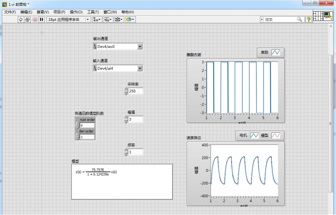Toggle the 电机 plot legend line sample
The height and width of the screenshot is (215, 336).
click(255, 136)
